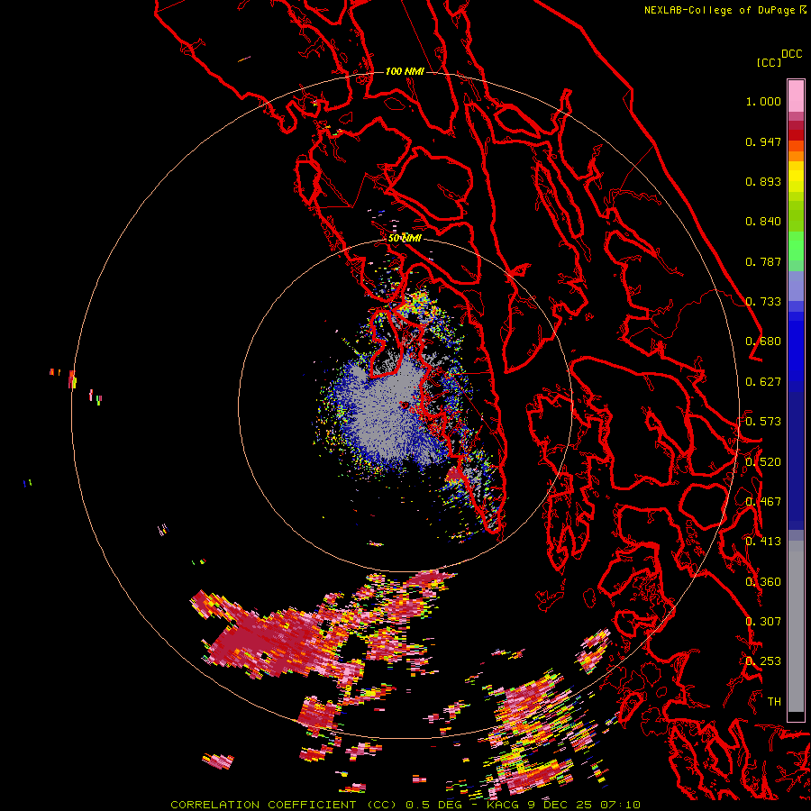Click the 0.627 scale value

(763, 382)
